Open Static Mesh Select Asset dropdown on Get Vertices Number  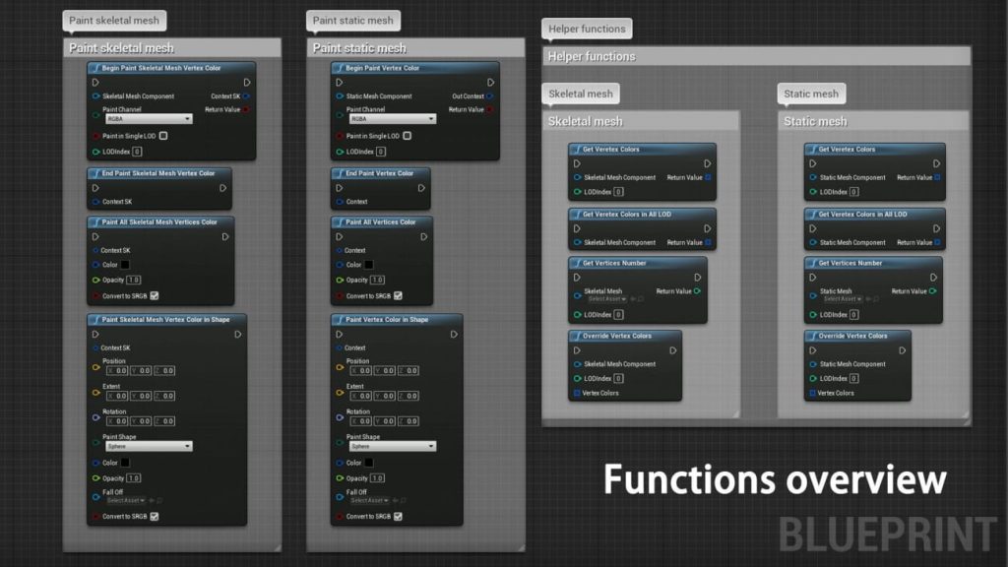point(843,299)
